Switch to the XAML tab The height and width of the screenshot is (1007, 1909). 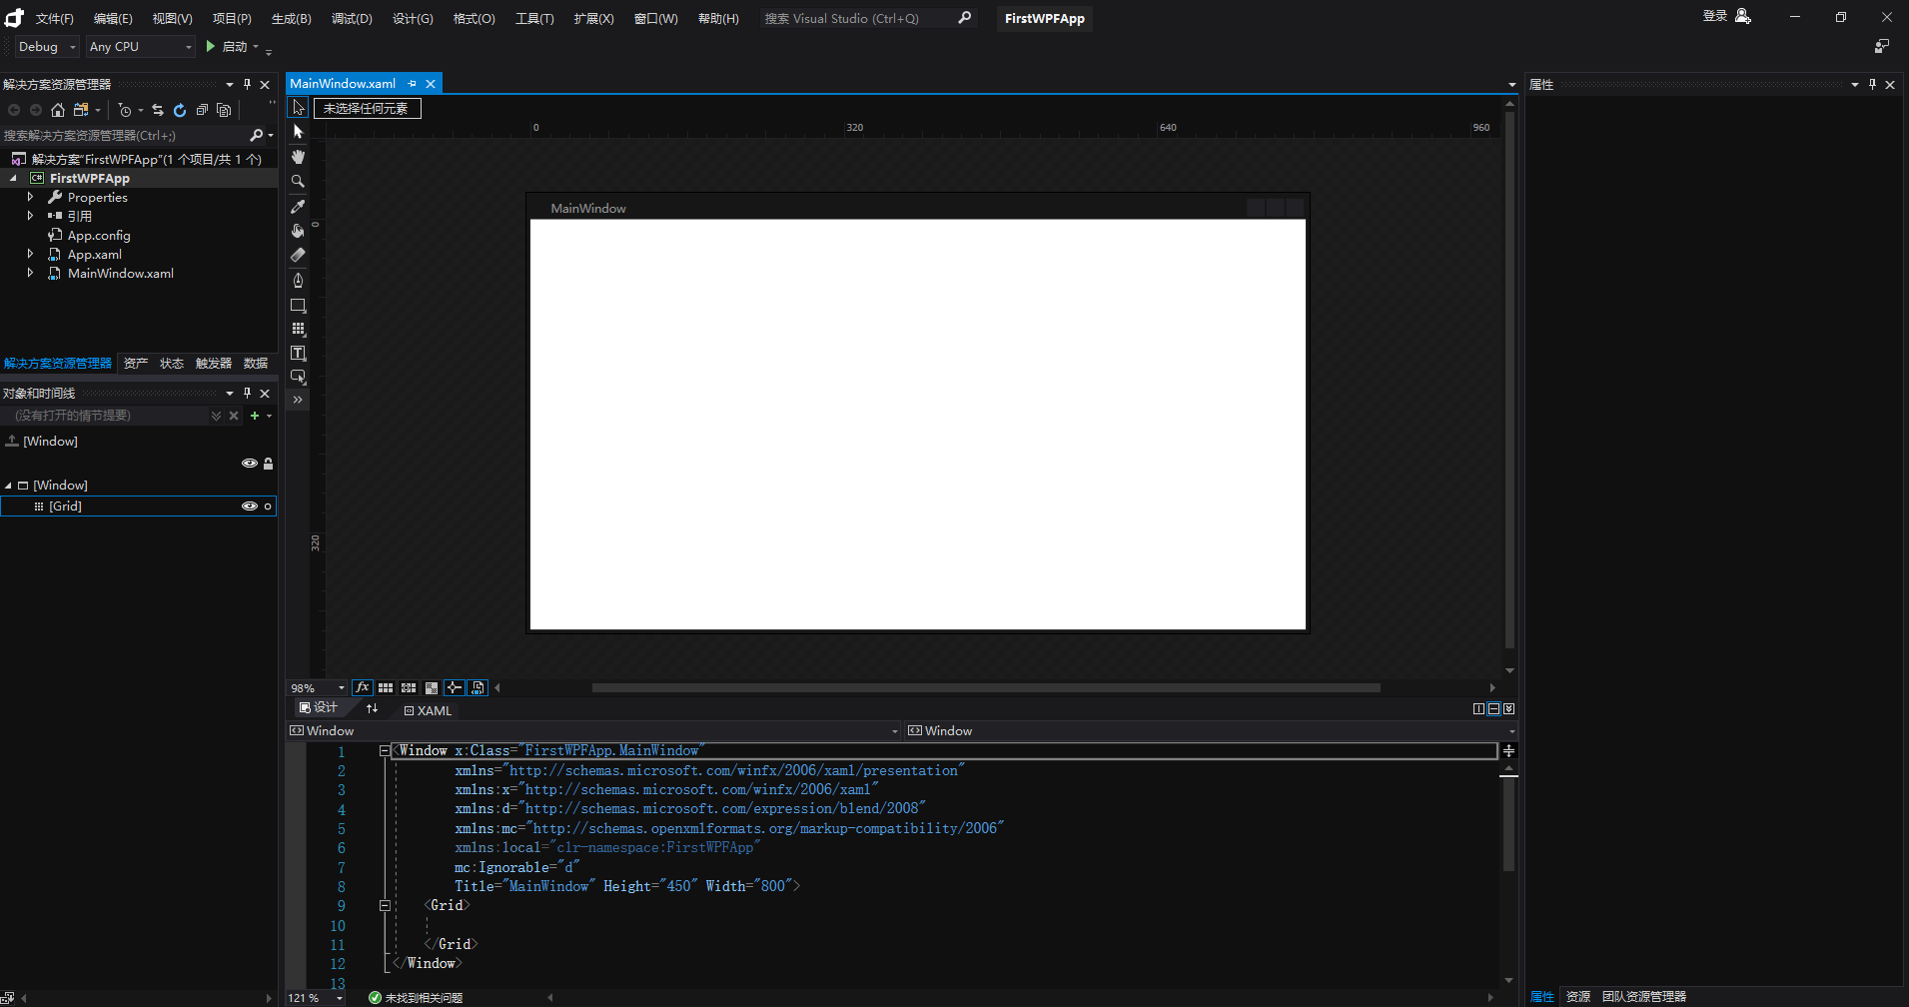point(429,710)
